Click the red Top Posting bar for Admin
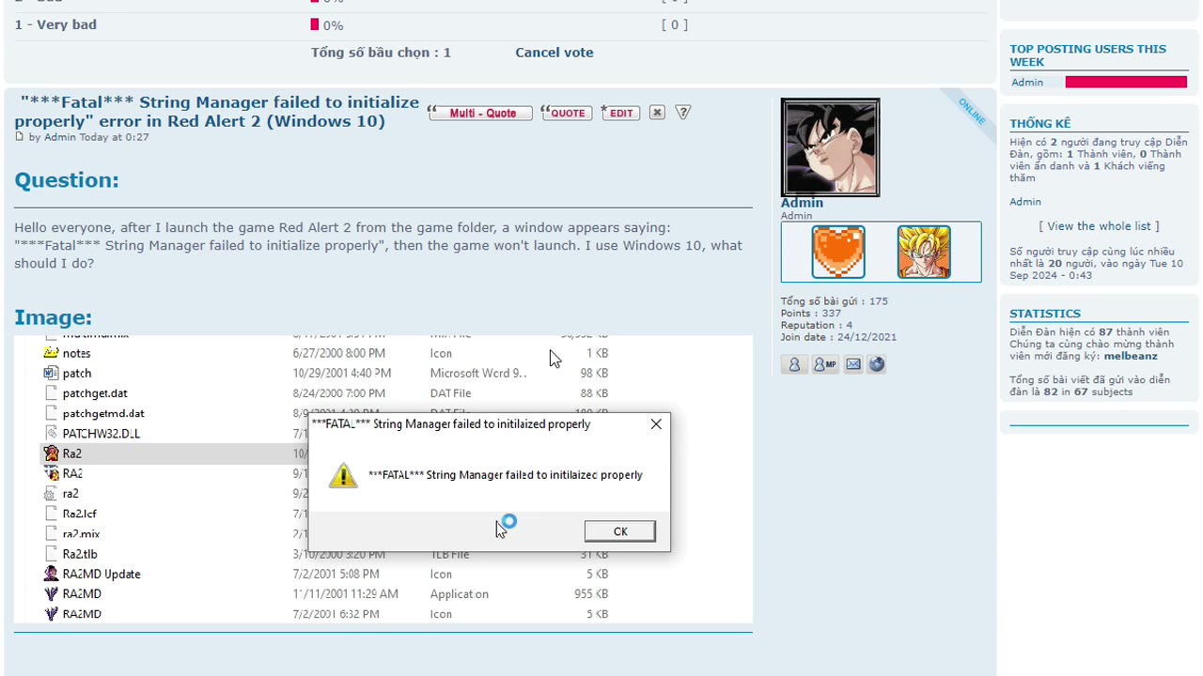The height and width of the screenshot is (676, 1203). click(1126, 83)
